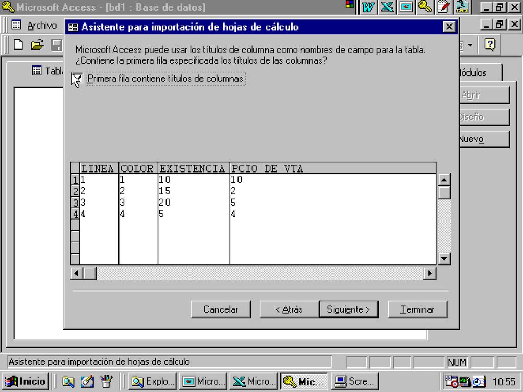Launch Excel from Office shortcut bar
523x392 pixels.
(387, 7)
